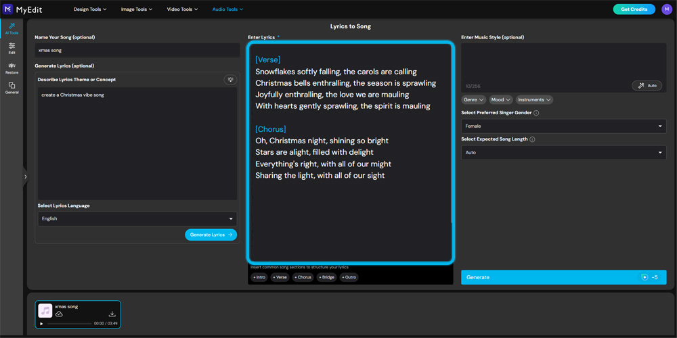Viewport: 677px width, 338px height.
Task: Open the Expected Song Length dropdown
Action: click(x=563, y=153)
